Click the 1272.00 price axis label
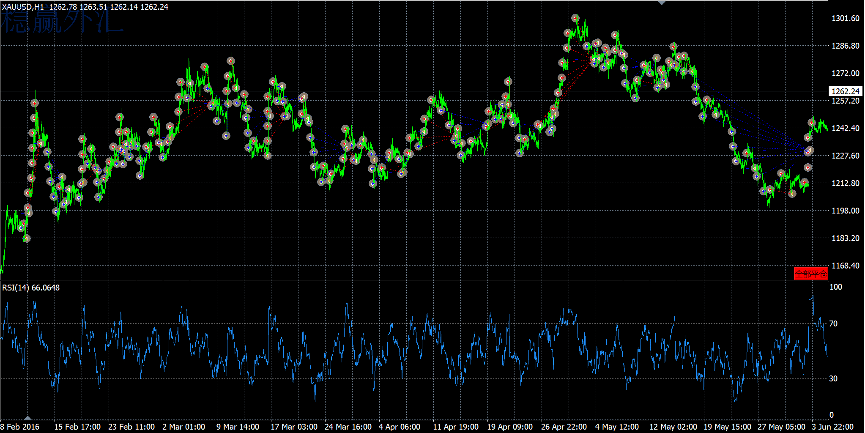The image size is (865, 433). [846, 73]
